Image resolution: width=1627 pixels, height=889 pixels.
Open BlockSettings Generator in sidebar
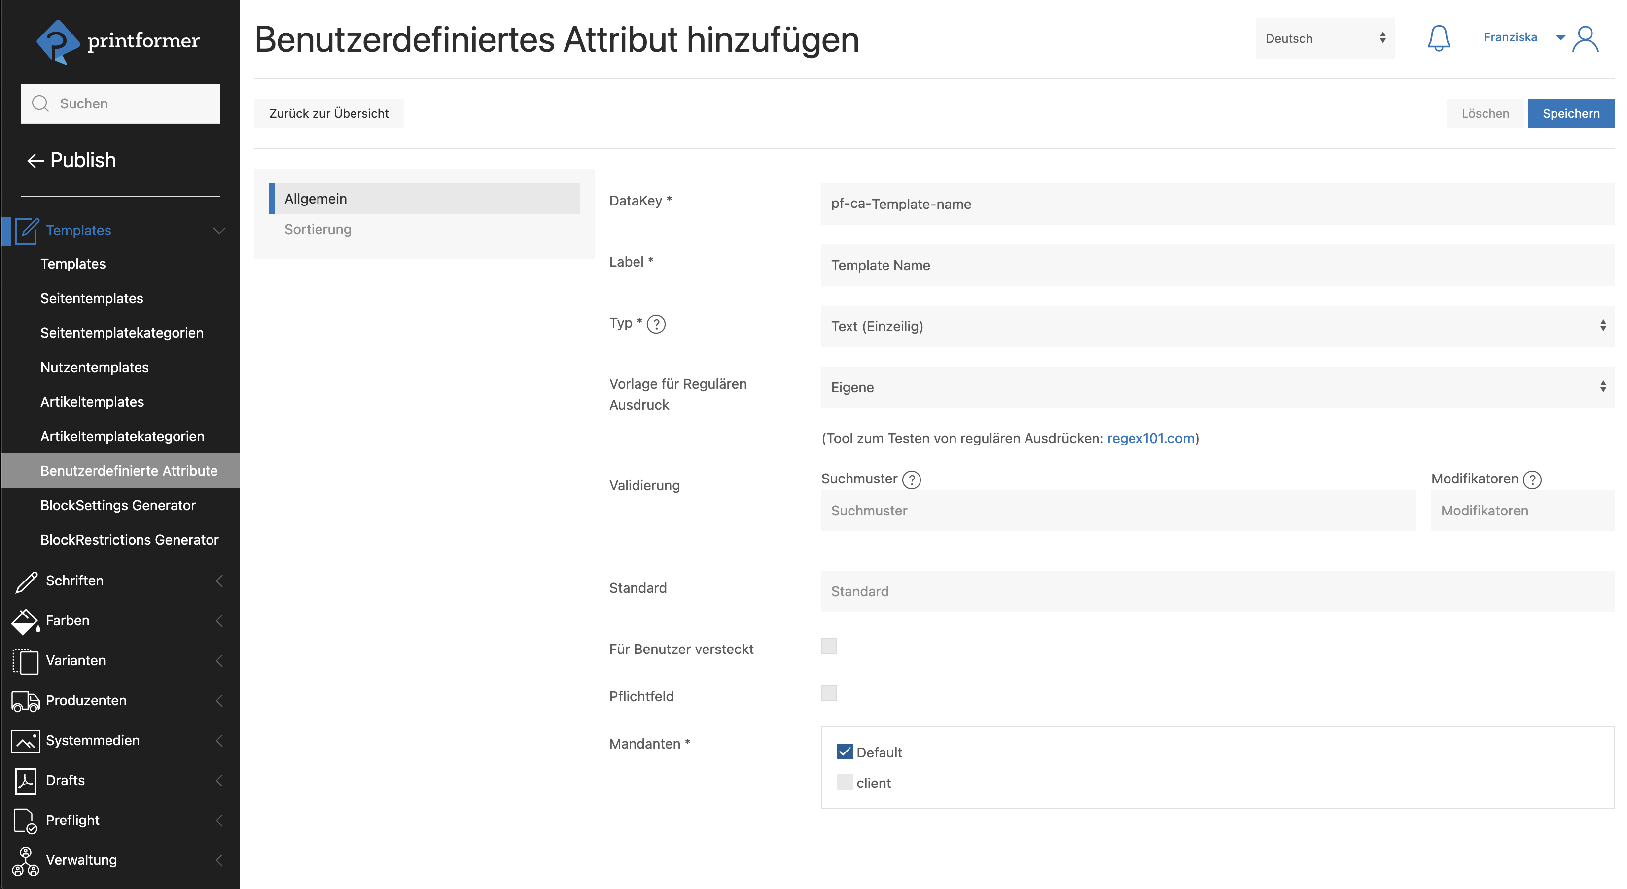pyautogui.click(x=118, y=505)
